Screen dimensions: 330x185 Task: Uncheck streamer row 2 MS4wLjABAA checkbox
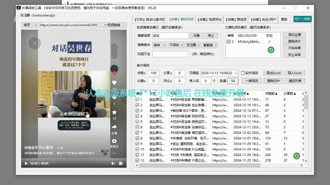229,41
